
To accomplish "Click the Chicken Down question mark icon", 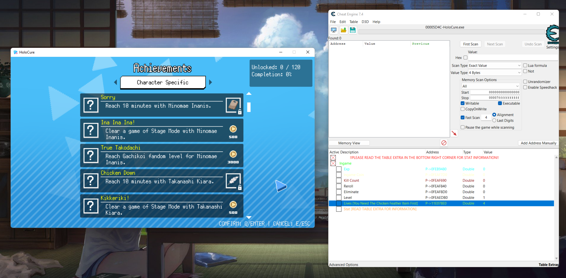I will [x=91, y=181].
